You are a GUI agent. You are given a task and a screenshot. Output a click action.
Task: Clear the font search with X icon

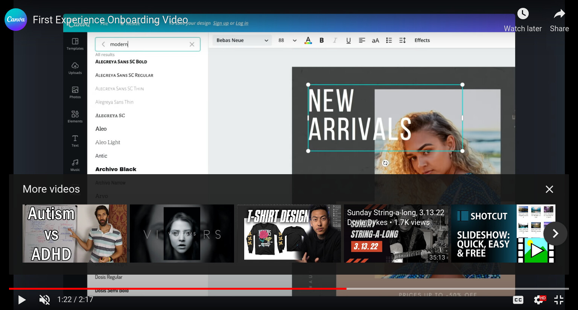[192, 44]
